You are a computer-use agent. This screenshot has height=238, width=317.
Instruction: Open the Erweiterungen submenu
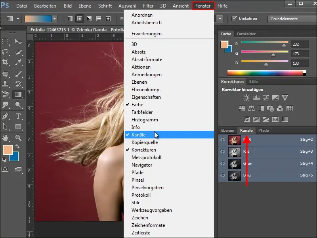click(x=169, y=34)
